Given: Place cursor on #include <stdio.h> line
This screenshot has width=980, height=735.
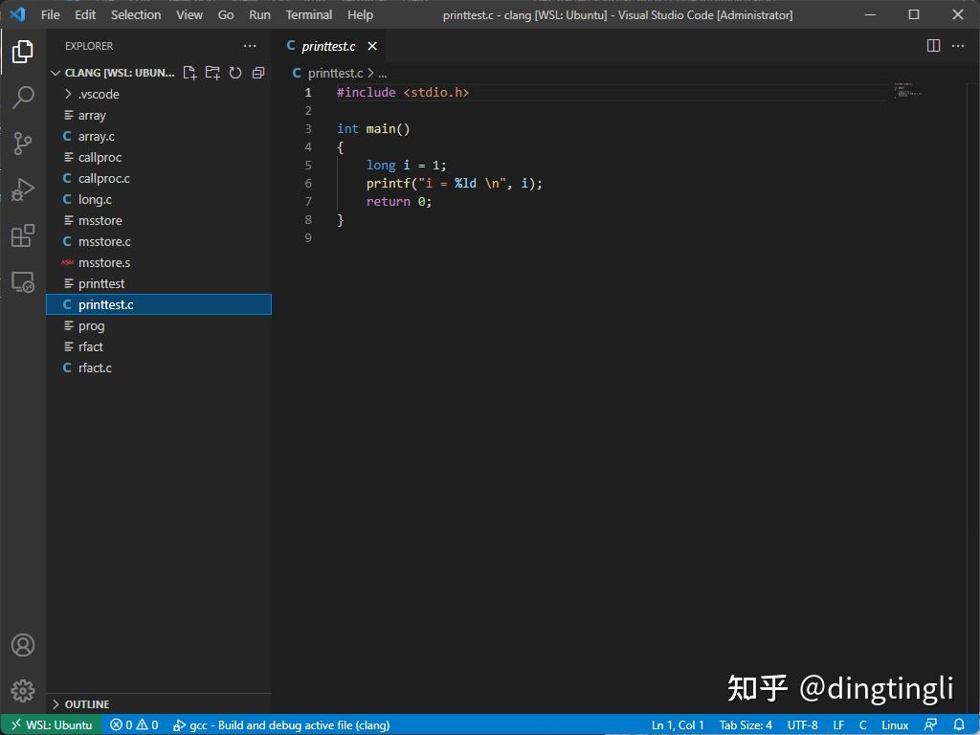Looking at the screenshot, I should click(403, 93).
